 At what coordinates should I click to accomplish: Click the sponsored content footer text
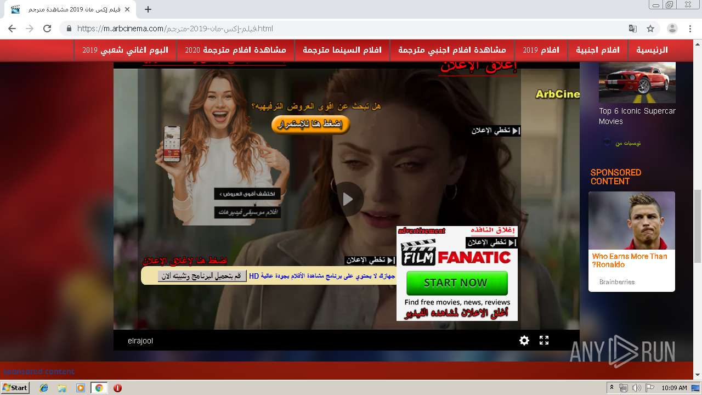(x=39, y=371)
